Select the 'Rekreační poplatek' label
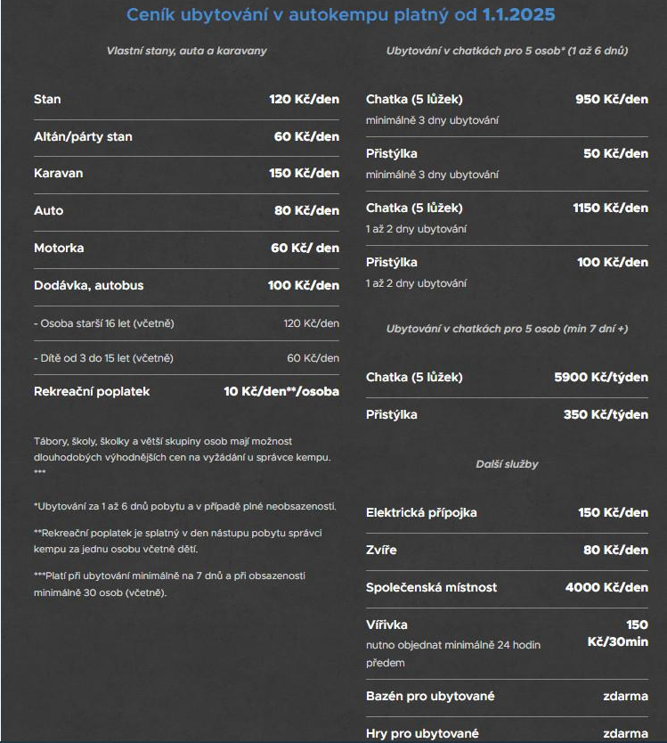Viewport: 667px width, 743px height. [92, 391]
